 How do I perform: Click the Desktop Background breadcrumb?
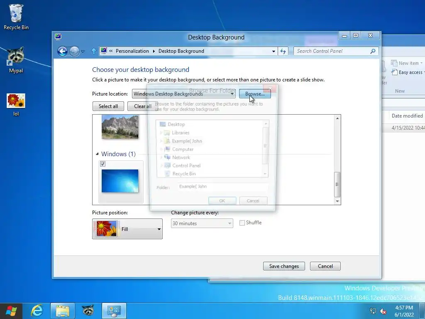click(x=181, y=51)
